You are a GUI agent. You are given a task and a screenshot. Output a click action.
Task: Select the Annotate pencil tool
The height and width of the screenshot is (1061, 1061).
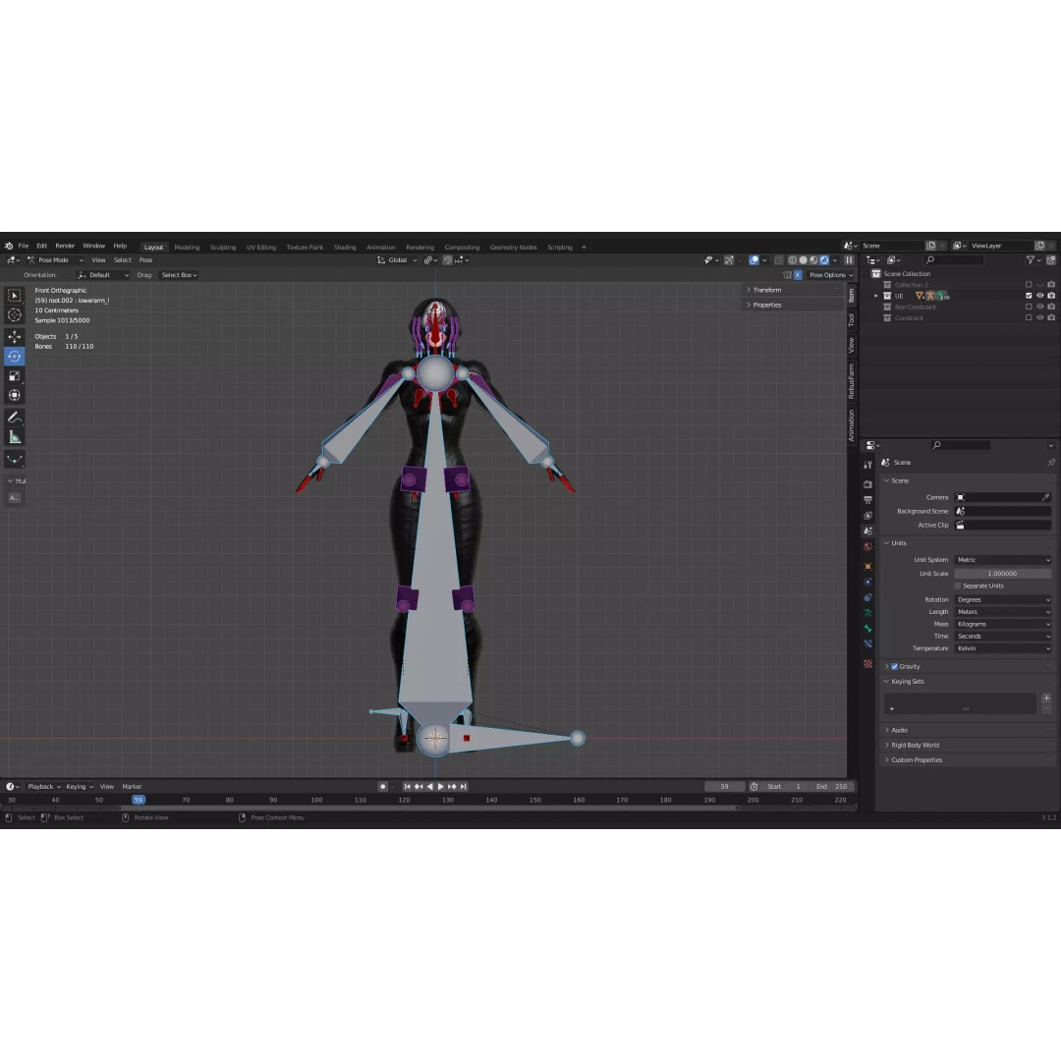14,418
